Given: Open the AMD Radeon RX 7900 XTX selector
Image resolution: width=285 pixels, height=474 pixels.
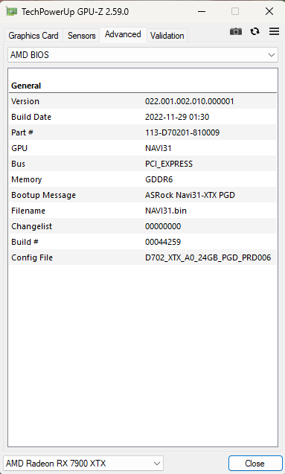Looking at the screenshot, I should click(83, 463).
